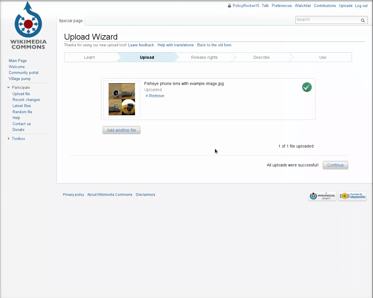Screen dimensions: 373x298
Task: Open Help with translations link
Action: [x=175, y=45]
